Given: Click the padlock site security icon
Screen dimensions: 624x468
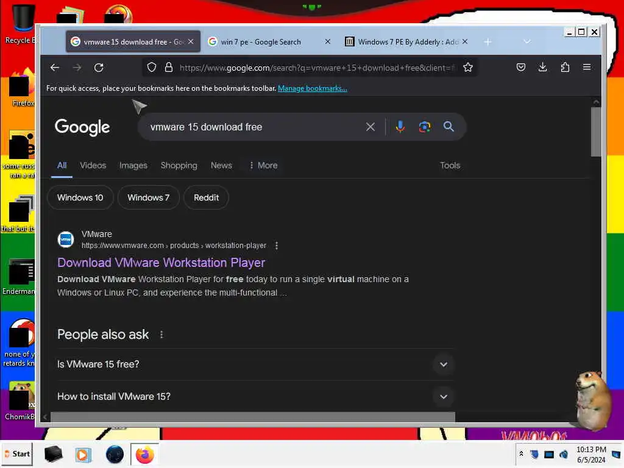Looking at the screenshot, I should (169, 67).
